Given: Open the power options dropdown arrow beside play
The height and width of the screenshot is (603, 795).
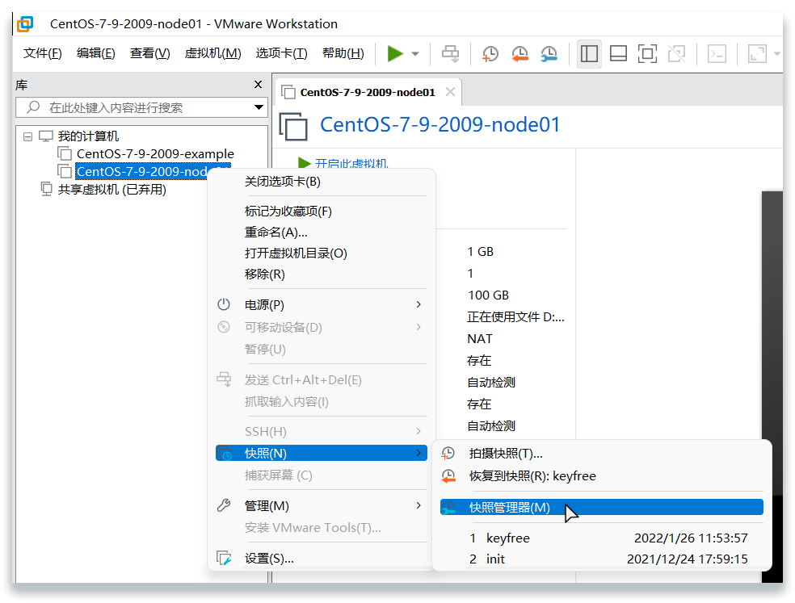Looking at the screenshot, I should pyautogui.click(x=415, y=54).
